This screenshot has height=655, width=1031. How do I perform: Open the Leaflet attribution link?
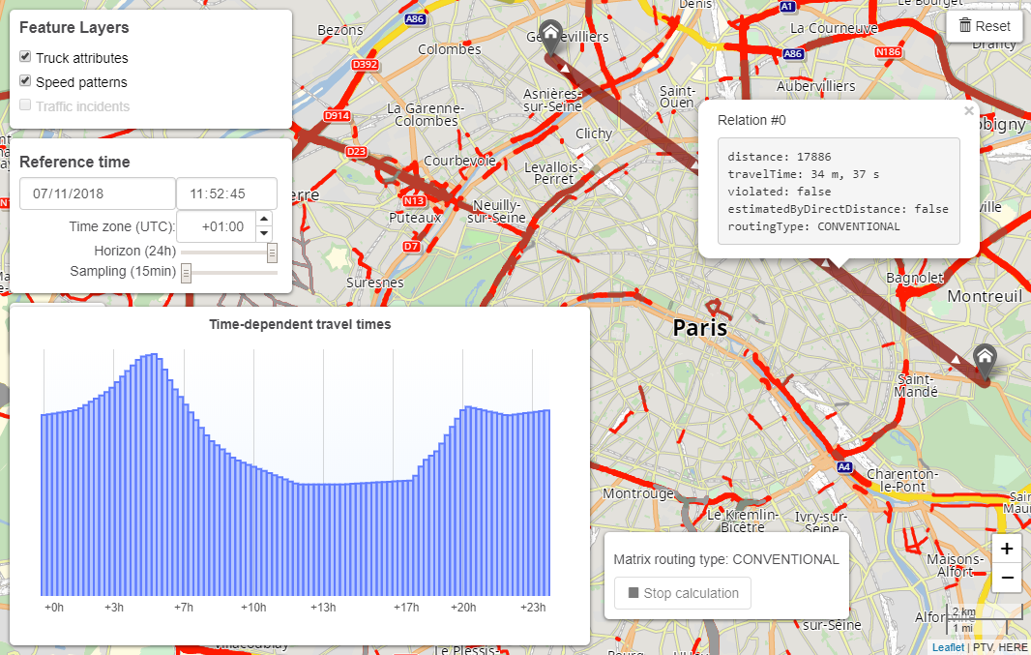click(x=947, y=647)
